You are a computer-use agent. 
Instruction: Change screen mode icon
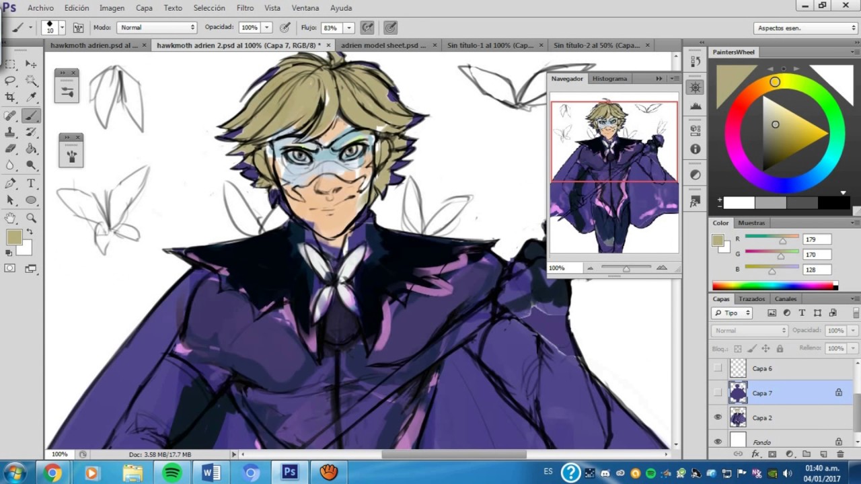click(x=30, y=268)
